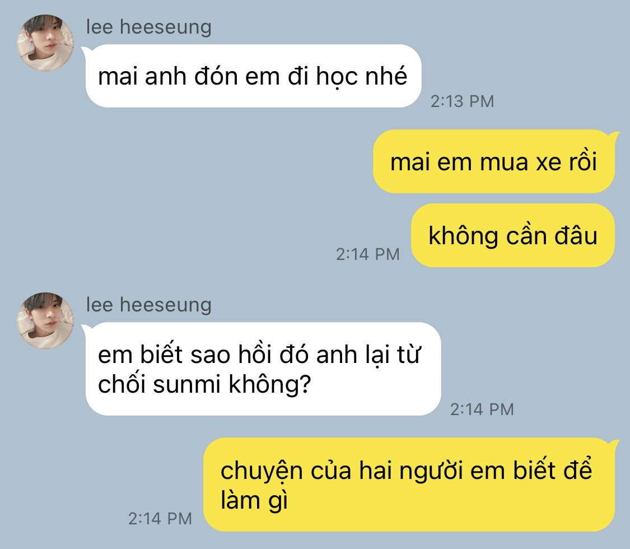The height and width of the screenshot is (549, 630).
Task: Select the message 'mai anh đón em đi học nhé'
Action: [x=253, y=76]
